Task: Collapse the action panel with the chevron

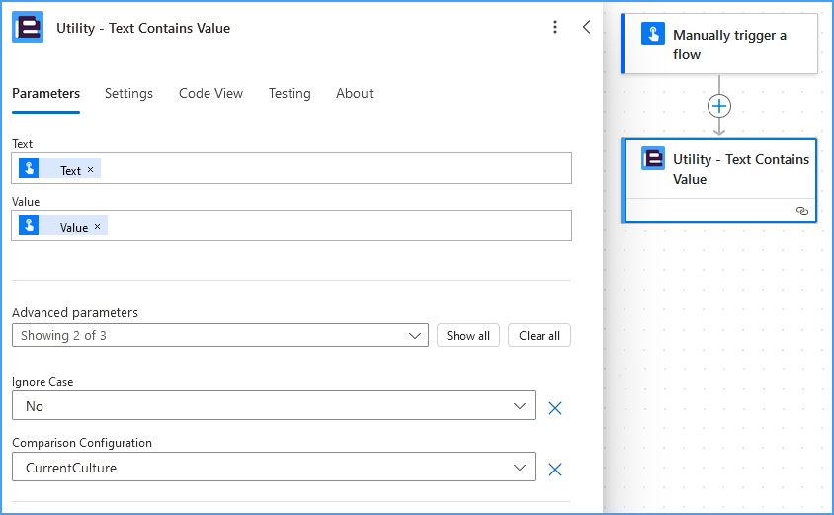Action: pos(587,27)
